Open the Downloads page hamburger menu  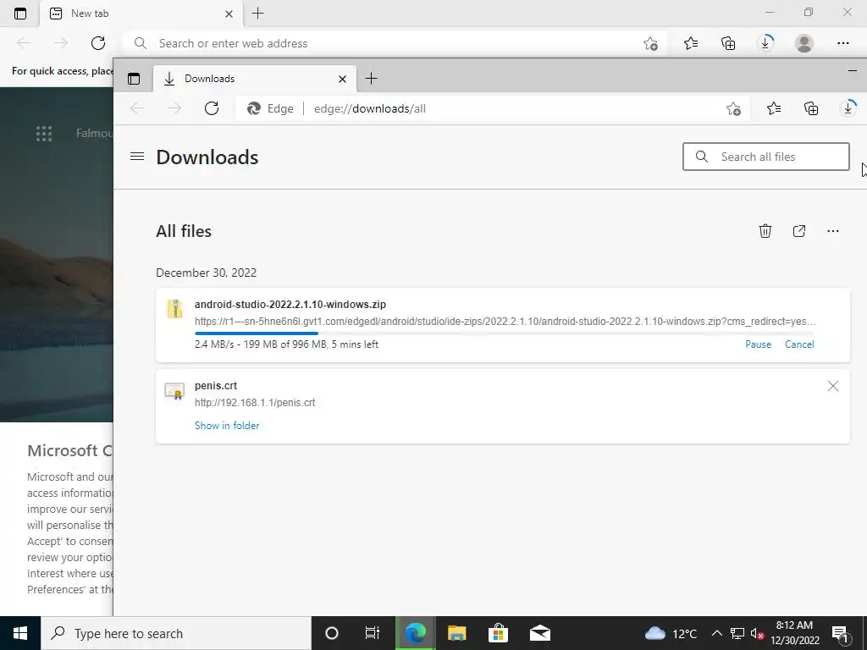(x=137, y=157)
